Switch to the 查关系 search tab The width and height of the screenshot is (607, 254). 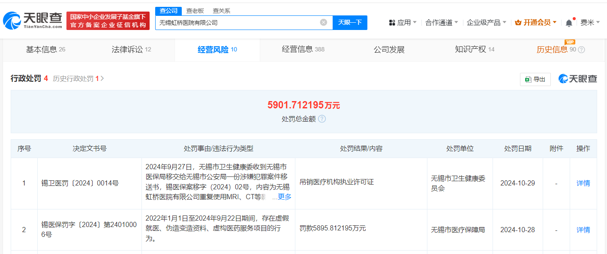pyautogui.click(x=221, y=11)
